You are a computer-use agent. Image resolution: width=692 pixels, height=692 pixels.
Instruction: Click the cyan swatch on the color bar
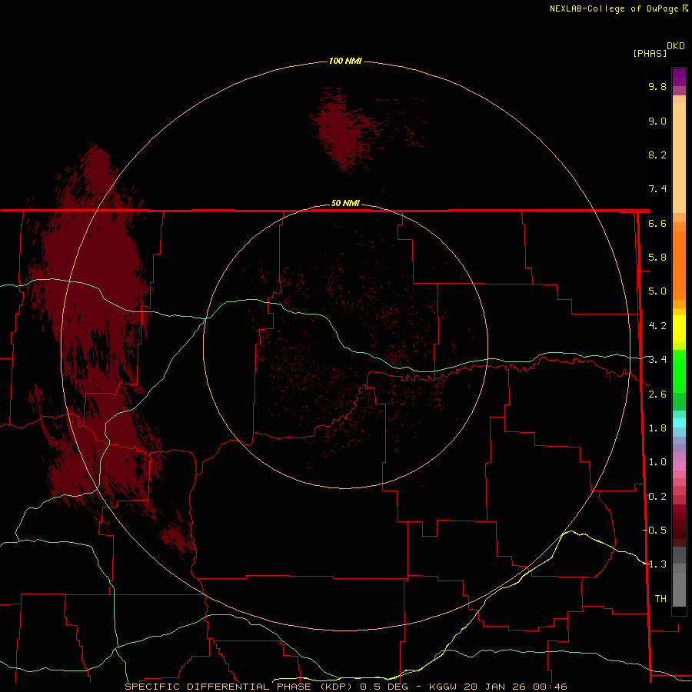[679, 423]
